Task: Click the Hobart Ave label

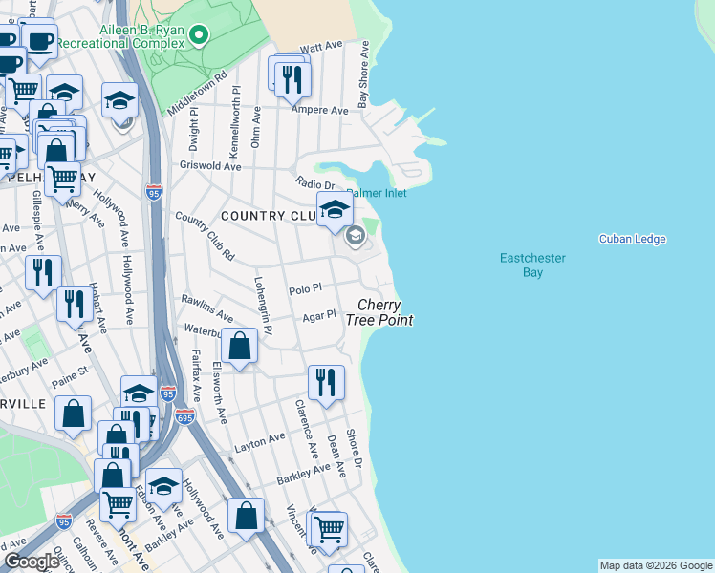Action: 97,308
